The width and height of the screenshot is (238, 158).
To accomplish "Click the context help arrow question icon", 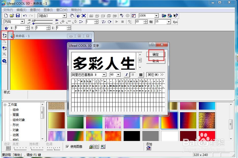I will 176,15.
